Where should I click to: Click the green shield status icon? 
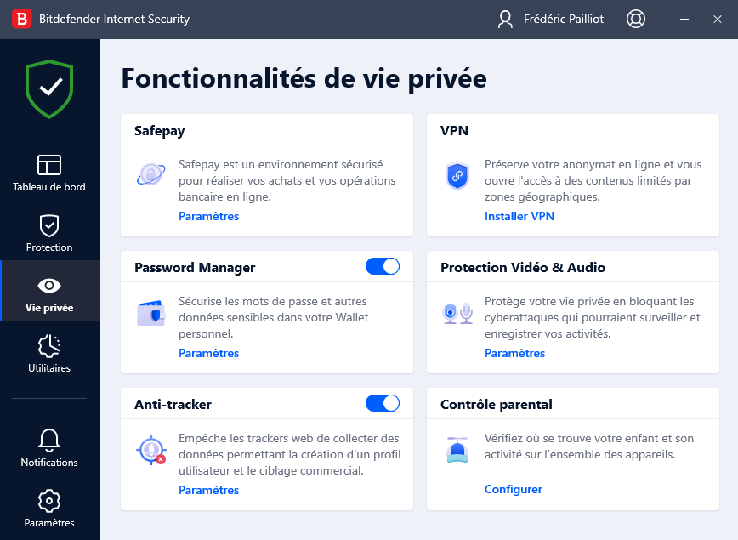(x=49, y=88)
